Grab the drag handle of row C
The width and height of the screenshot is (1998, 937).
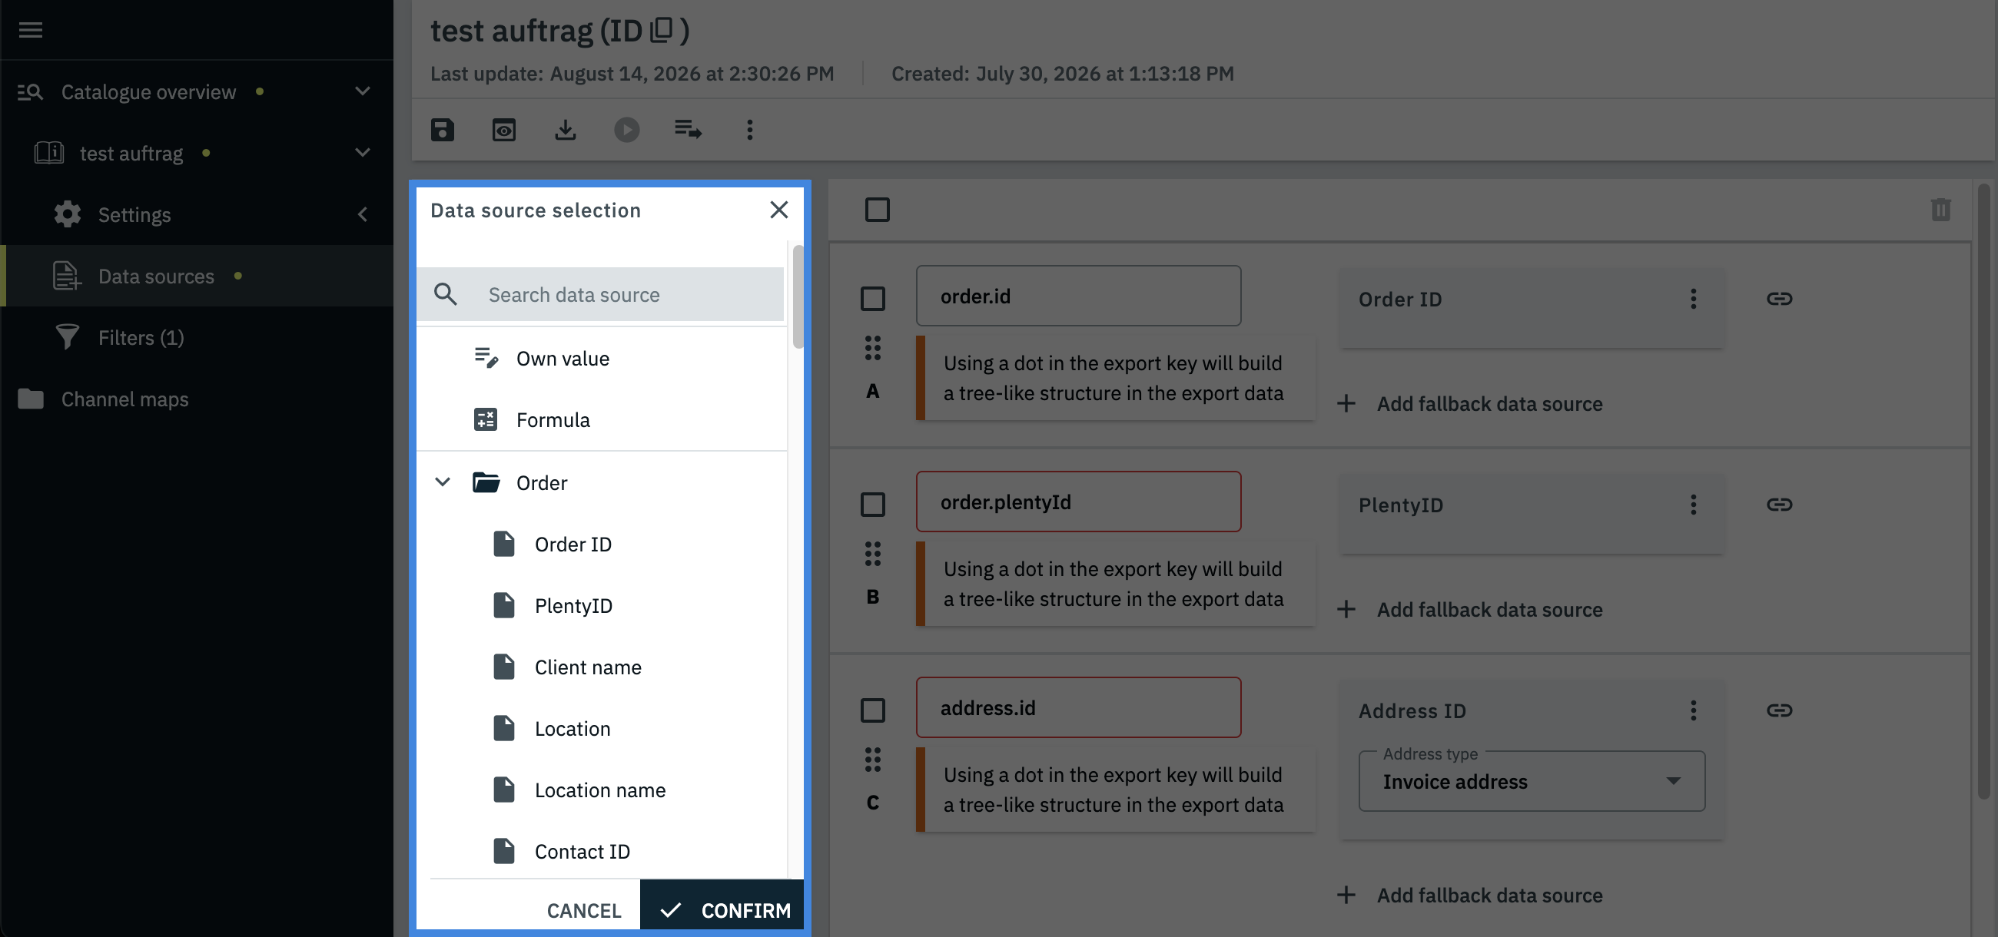[x=872, y=760]
